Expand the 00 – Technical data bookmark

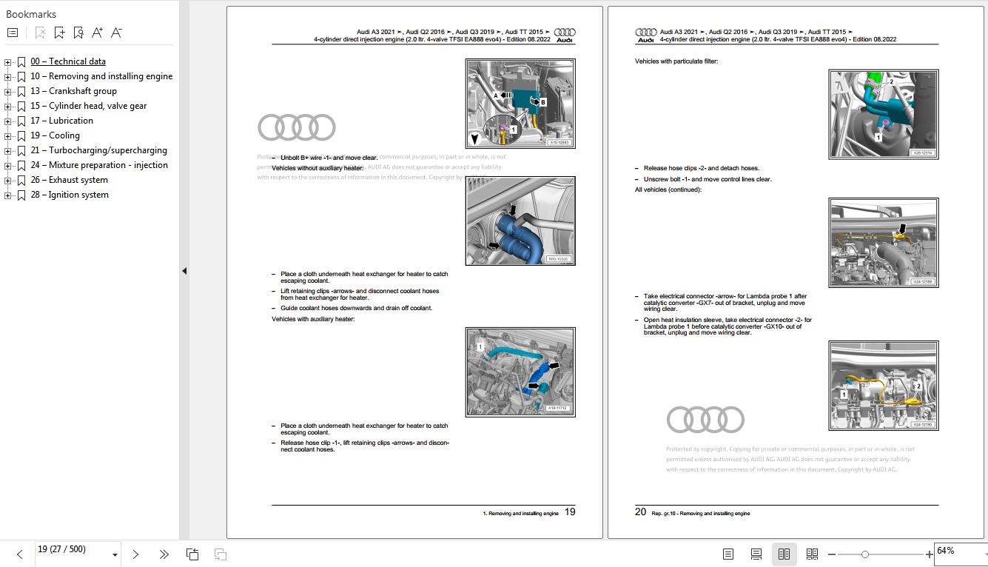click(x=8, y=62)
